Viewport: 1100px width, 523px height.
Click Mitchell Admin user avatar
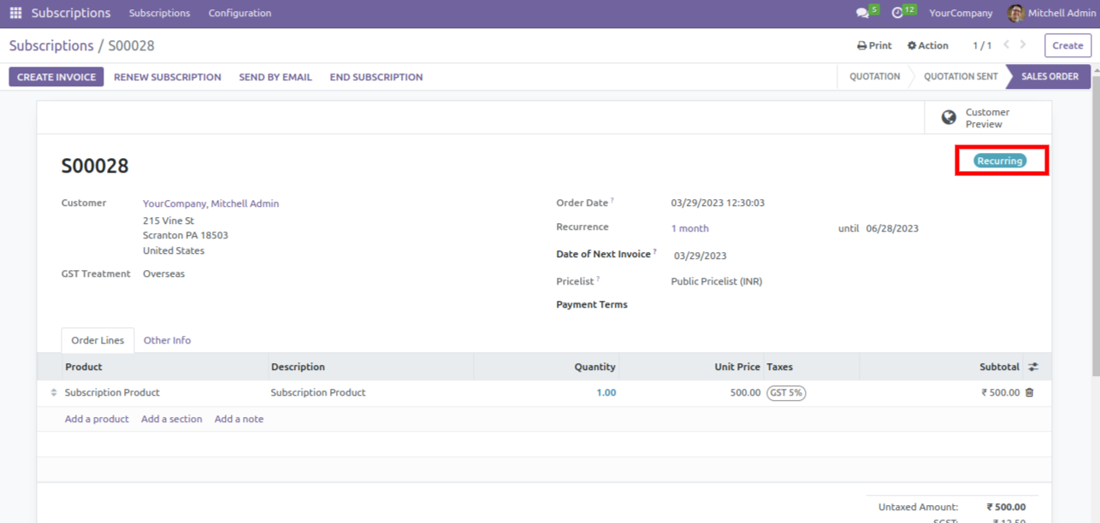tap(1015, 13)
